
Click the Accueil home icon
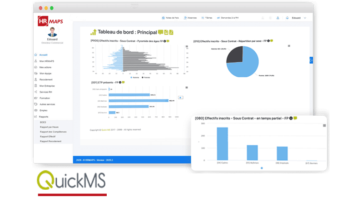pyautogui.click(x=35, y=54)
